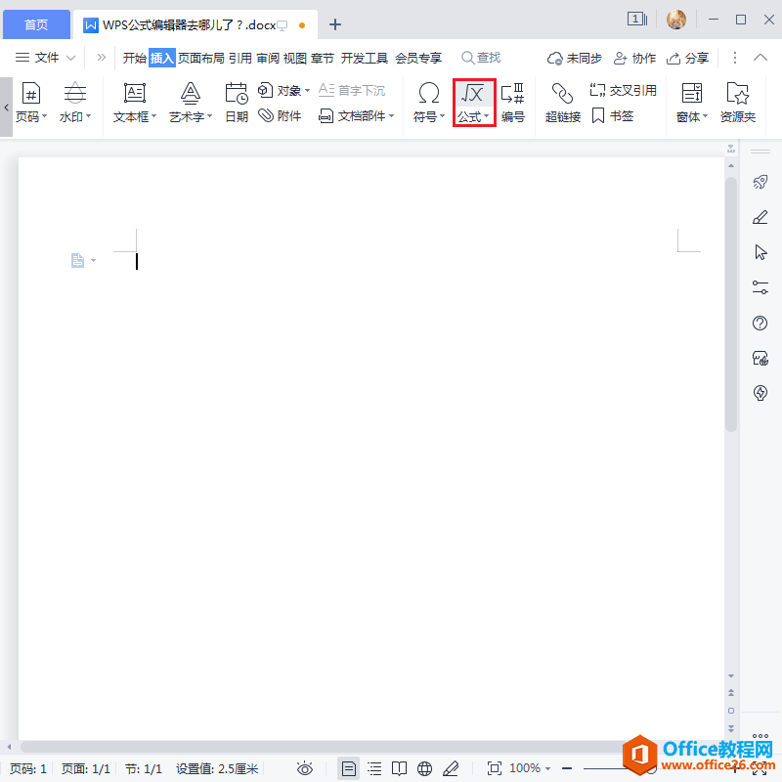Click the 分享 share button
This screenshot has width=782, height=782.
(x=699, y=57)
